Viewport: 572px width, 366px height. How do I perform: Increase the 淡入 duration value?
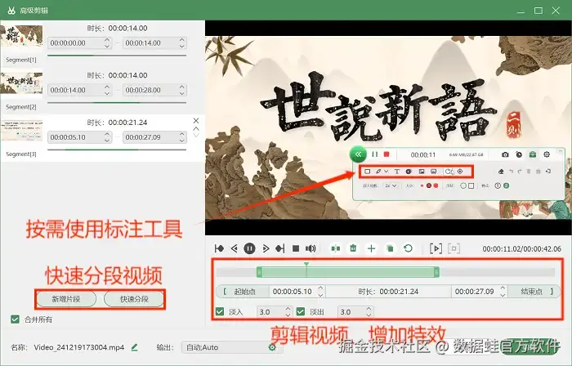[288, 308]
